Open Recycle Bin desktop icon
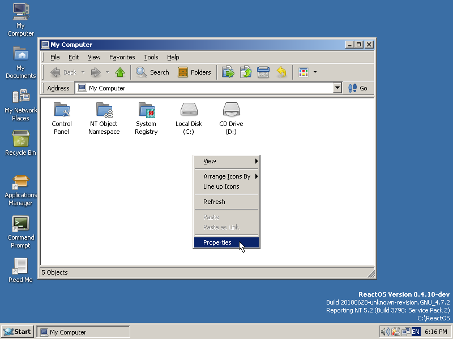 [x=20, y=144]
